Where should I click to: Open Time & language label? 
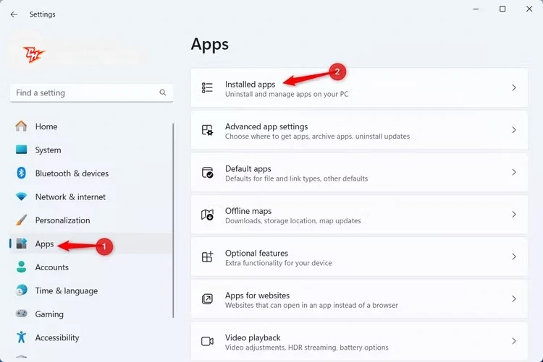click(x=66, y=290)
